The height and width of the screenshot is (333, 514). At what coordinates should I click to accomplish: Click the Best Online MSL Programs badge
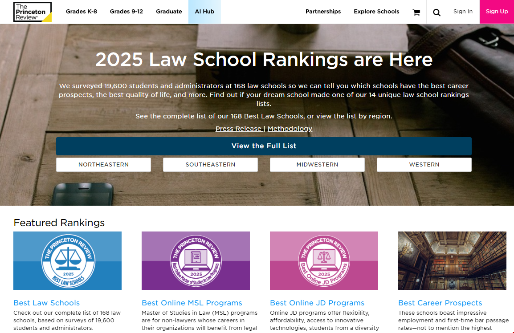click(x=196, y=261)
